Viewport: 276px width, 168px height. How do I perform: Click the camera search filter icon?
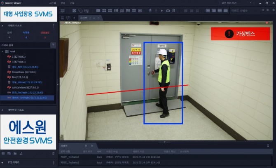[53, 44]
